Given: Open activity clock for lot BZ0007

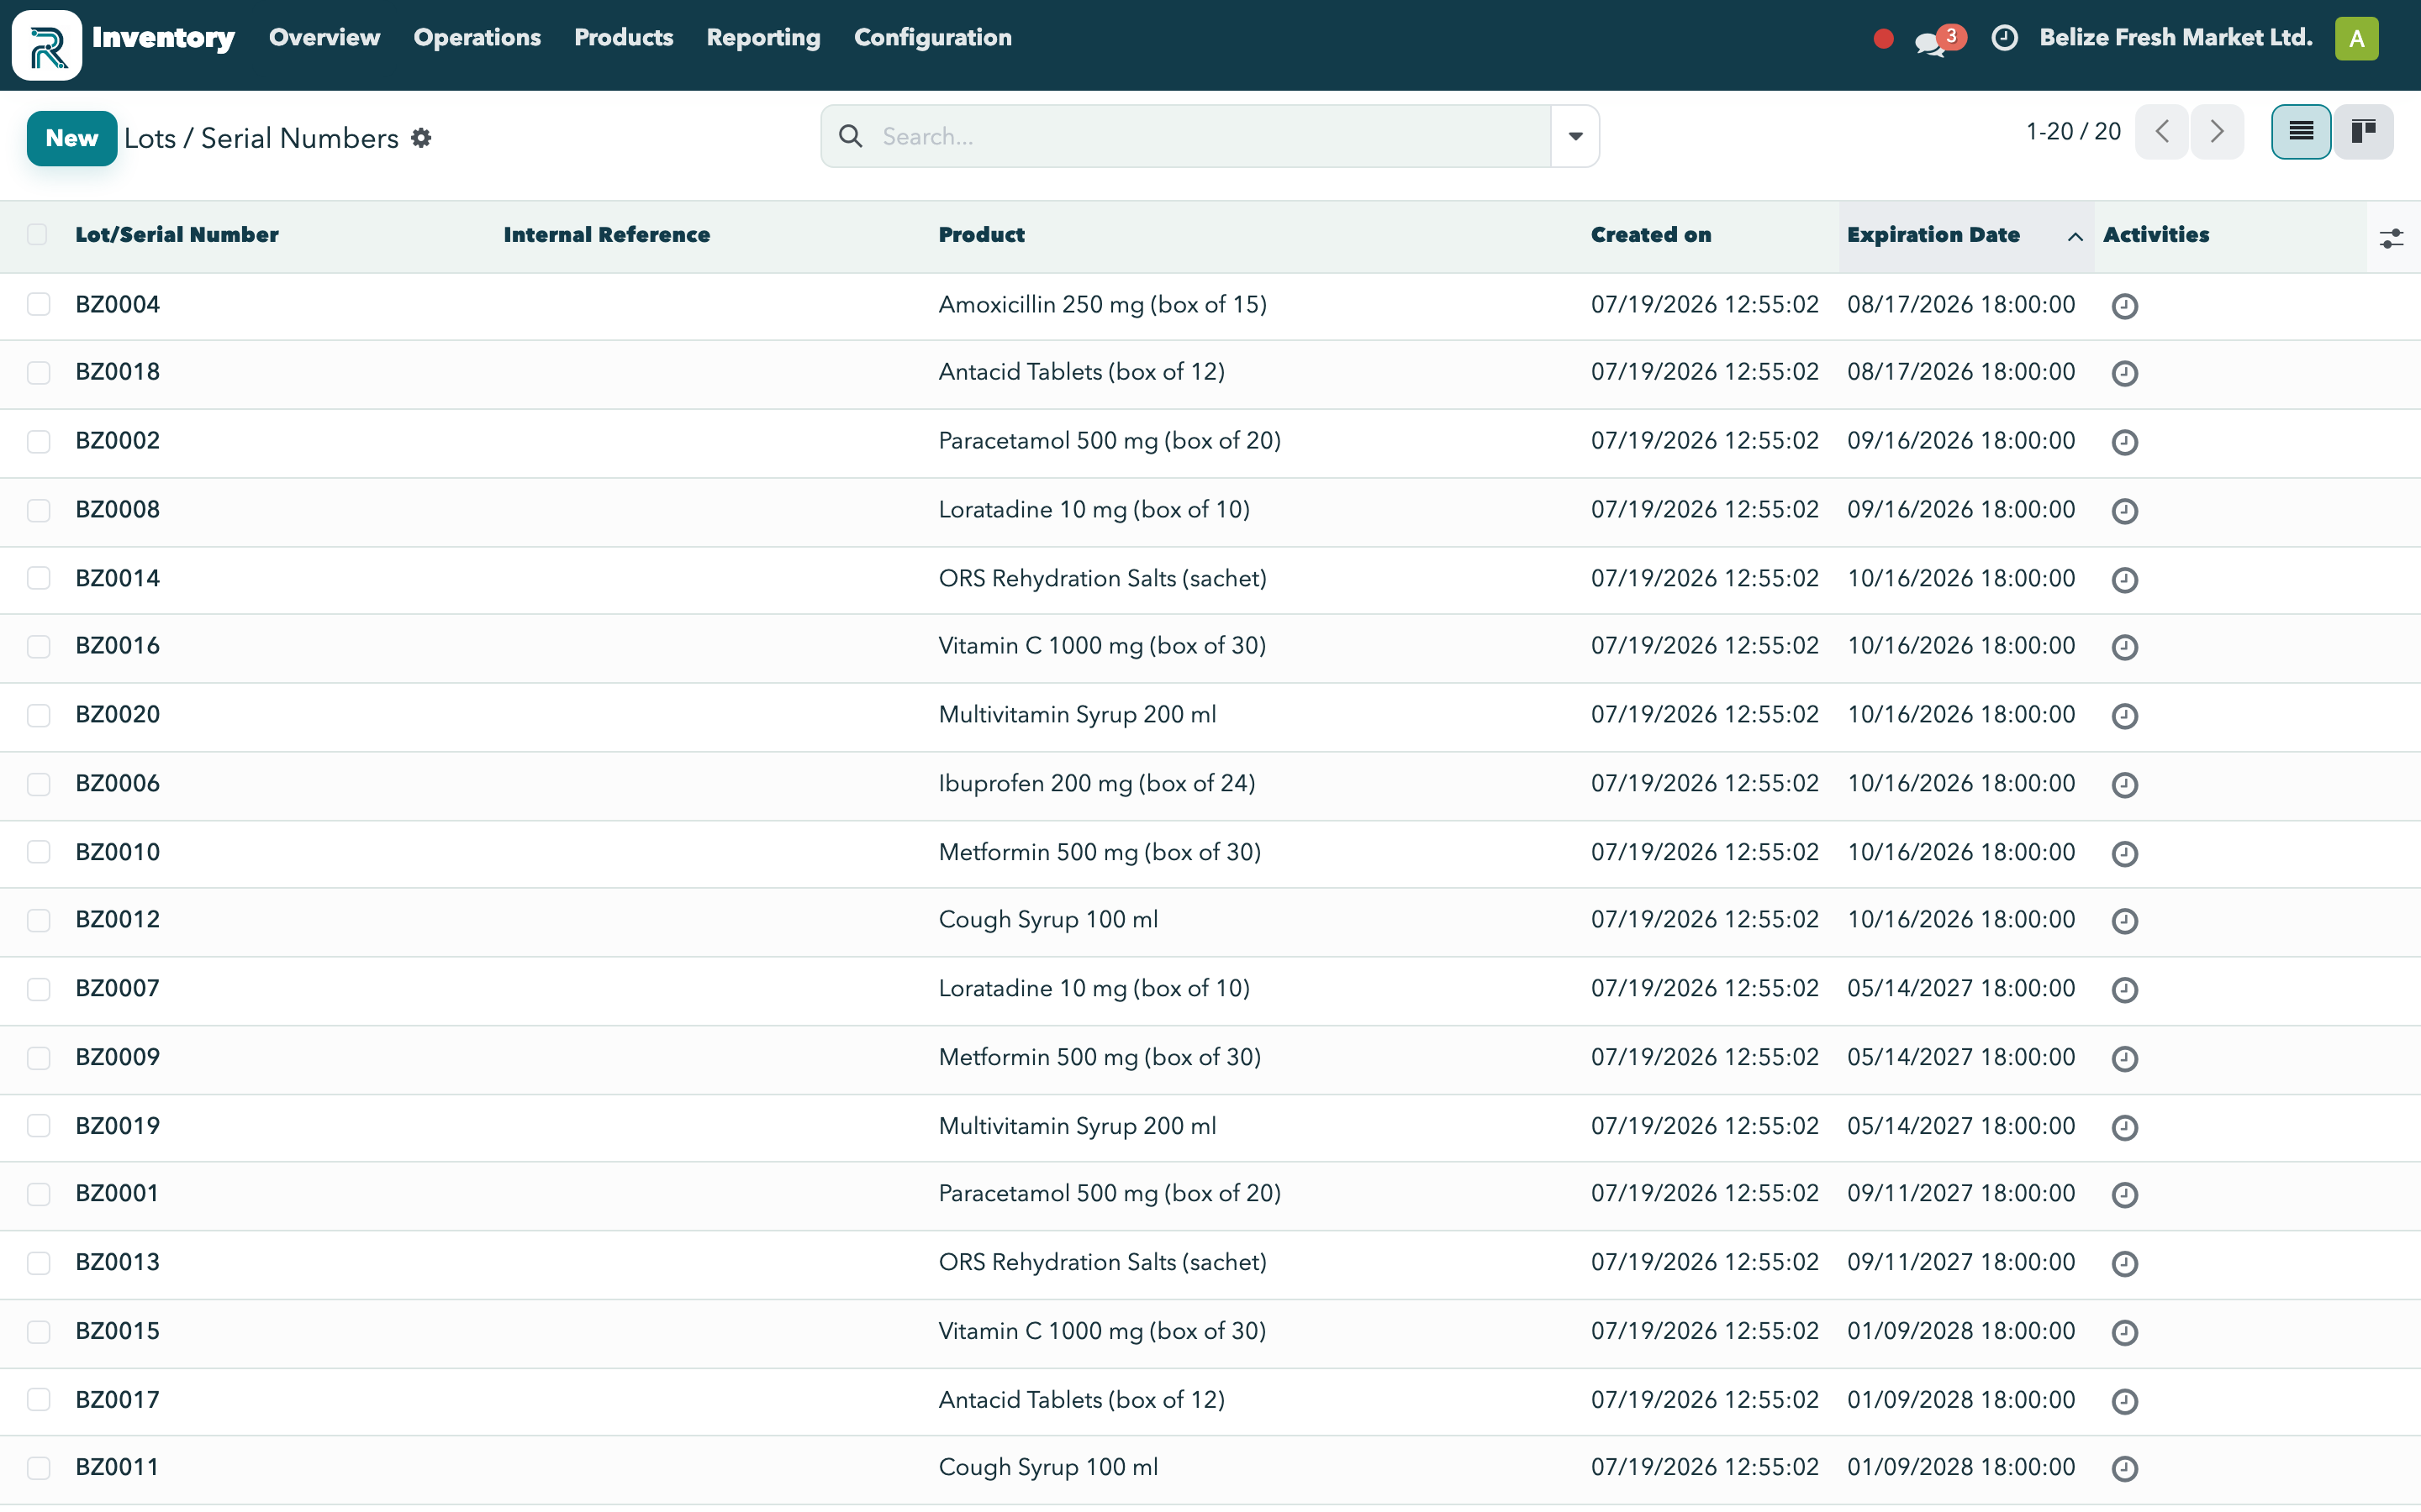Looking at the screenshot, I should coord(2125,990).
